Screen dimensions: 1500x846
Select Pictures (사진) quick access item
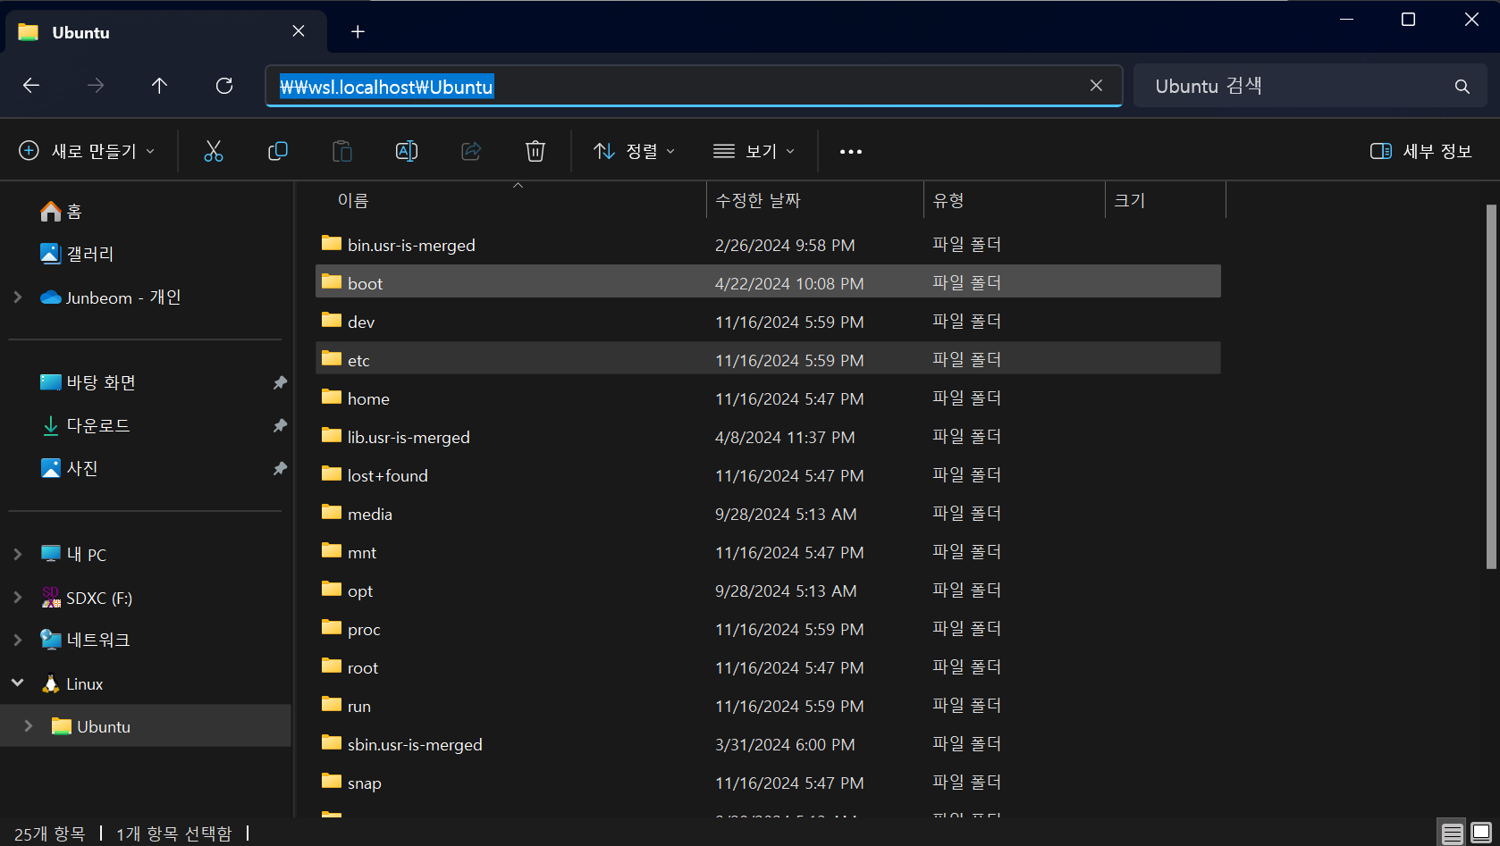click(x=69, y=468)
